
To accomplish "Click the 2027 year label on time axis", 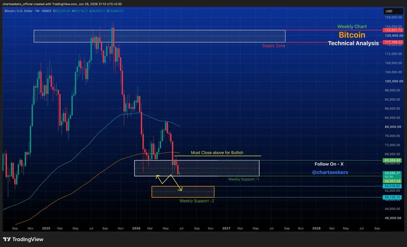I will point(226,228).
